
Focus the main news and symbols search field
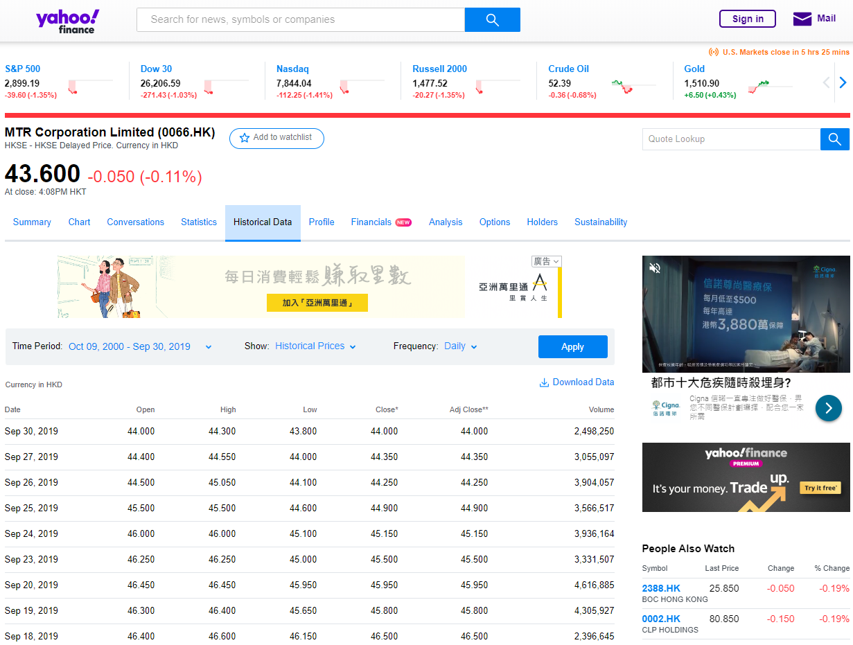[301, 19]
